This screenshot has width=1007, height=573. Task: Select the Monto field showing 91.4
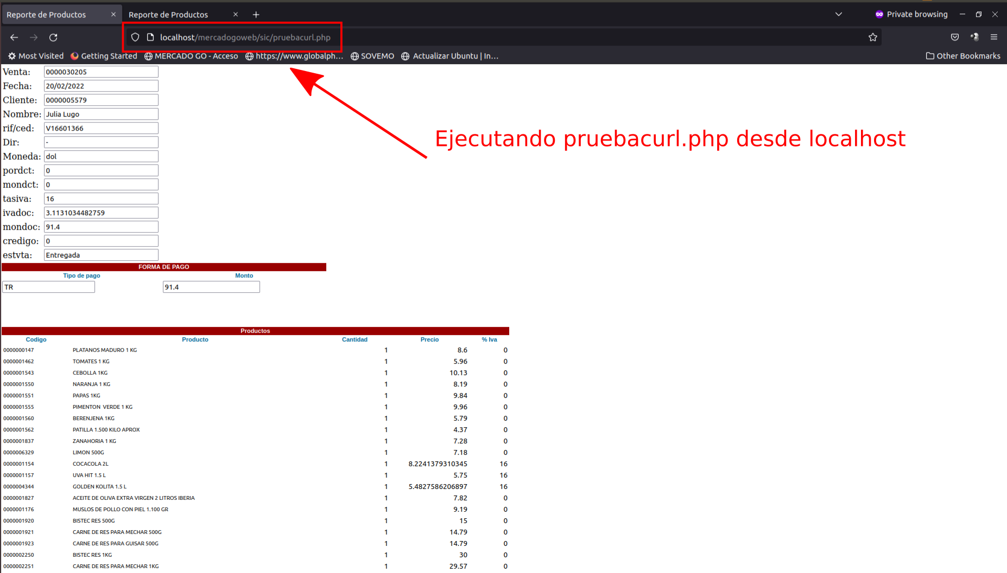point(211,287)
